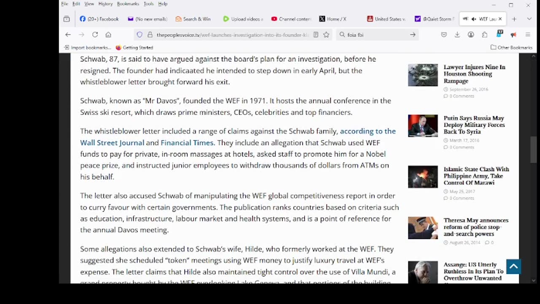
Task: Click the Houston shooting article thumbnail
Action: click(423, 75)
